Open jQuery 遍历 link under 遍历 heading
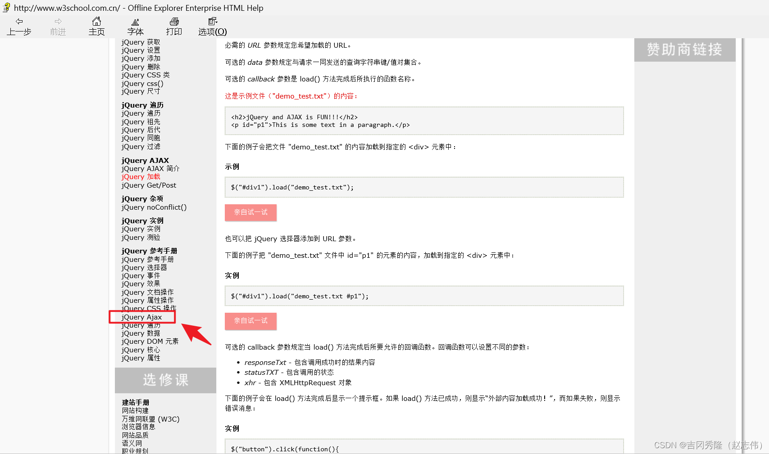 pos(141,113)
